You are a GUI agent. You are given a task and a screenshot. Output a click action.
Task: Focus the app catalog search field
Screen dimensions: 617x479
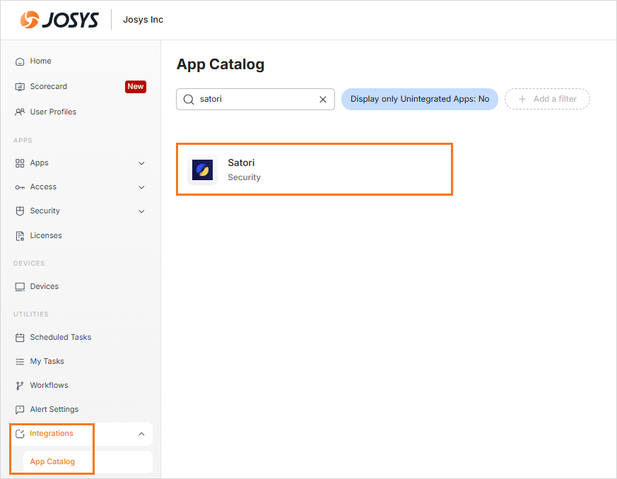(254, 100)
